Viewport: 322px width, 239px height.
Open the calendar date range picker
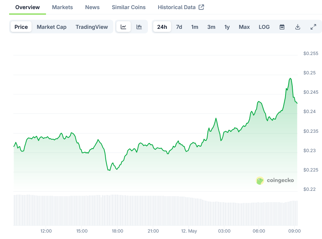coord(282,27)
